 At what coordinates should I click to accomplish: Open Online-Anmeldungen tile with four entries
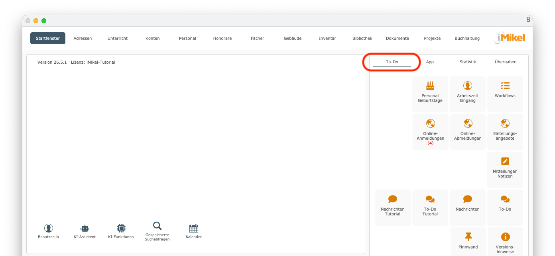430,132
